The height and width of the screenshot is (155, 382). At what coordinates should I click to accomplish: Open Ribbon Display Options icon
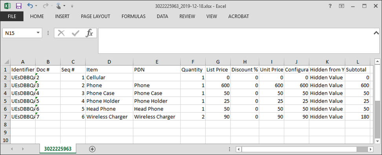pos(342,6)
